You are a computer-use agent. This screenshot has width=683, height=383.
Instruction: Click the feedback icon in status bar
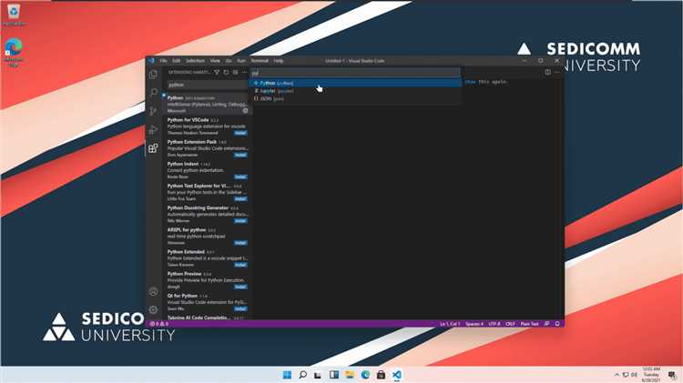(546, 324)
